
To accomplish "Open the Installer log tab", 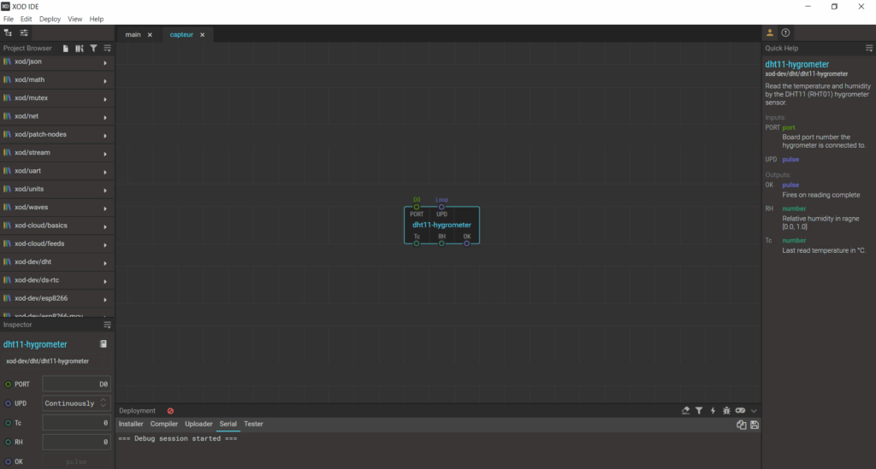I will (131, 424).
